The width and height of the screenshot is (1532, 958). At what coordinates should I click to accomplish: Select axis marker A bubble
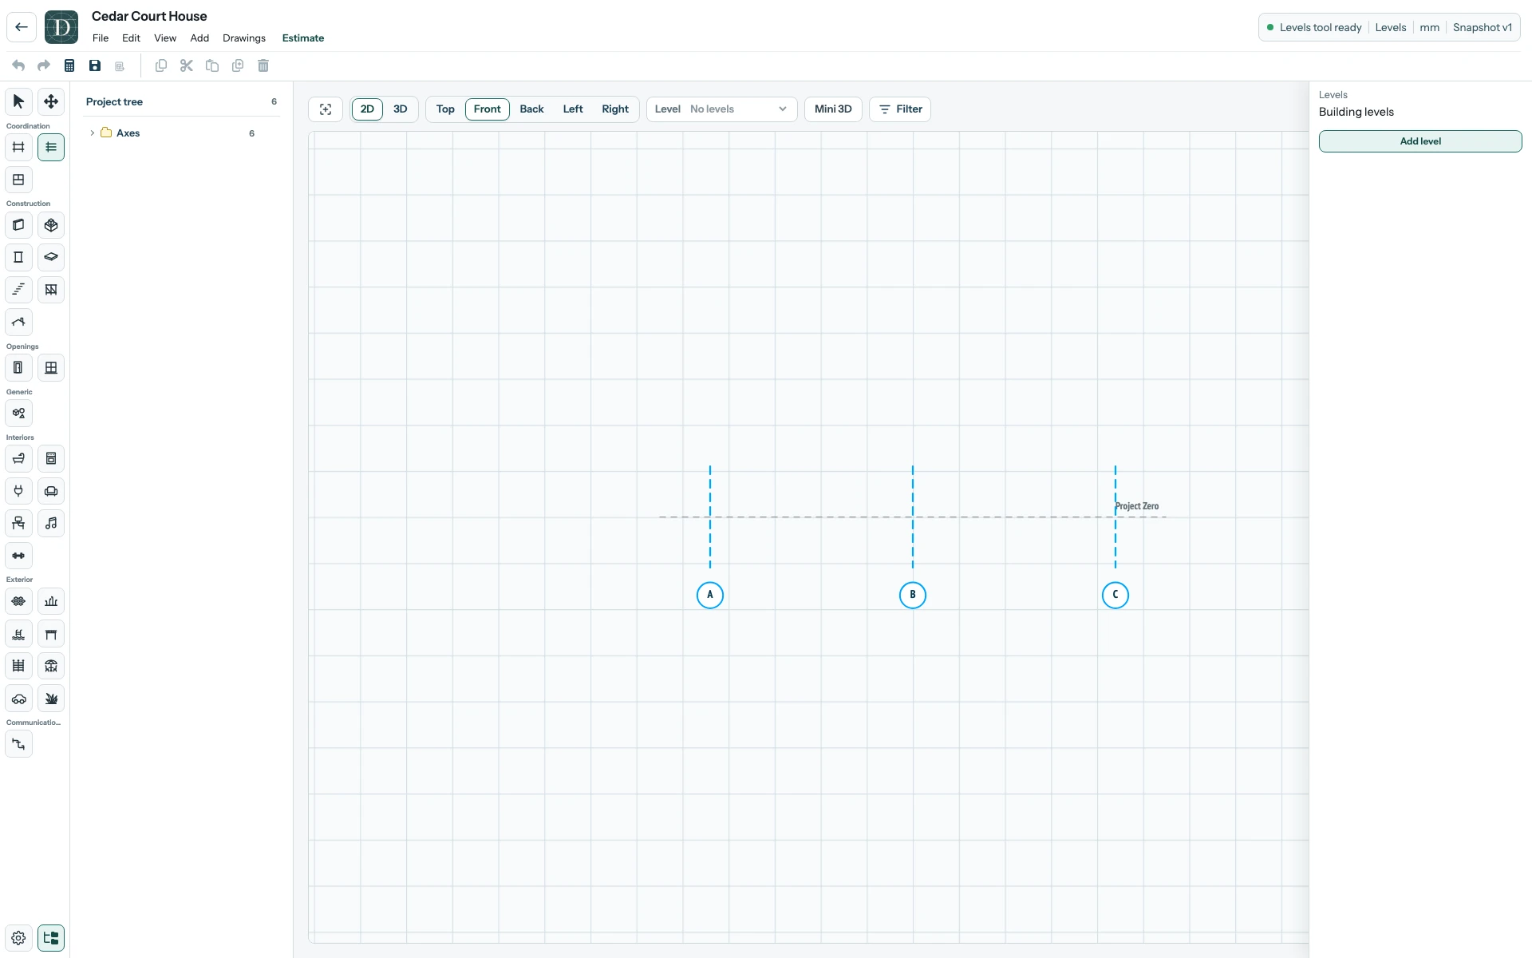[x=710, y=595]
